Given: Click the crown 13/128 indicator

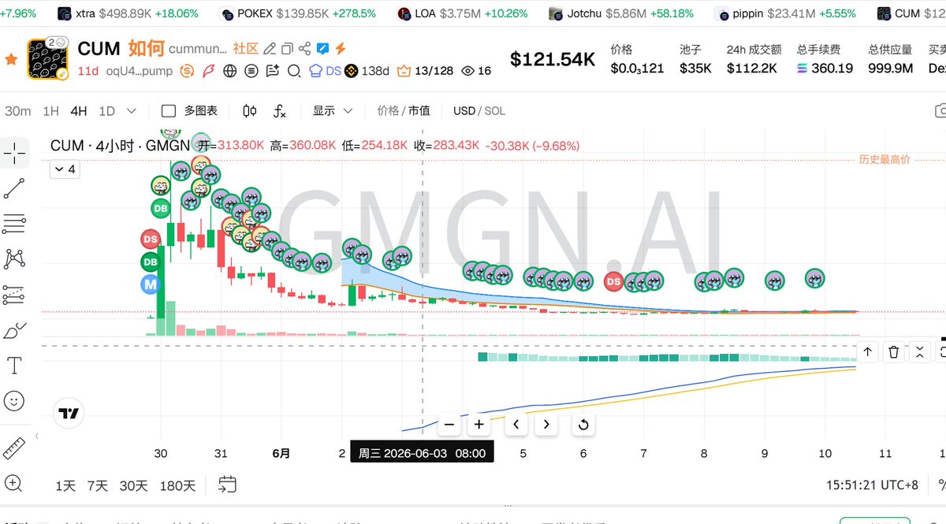Looking at the screenshot, I should pyautogui.click(x=425, y=71).
